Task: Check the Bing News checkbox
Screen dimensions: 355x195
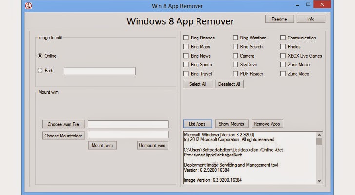Action: (x=186, y=56)
